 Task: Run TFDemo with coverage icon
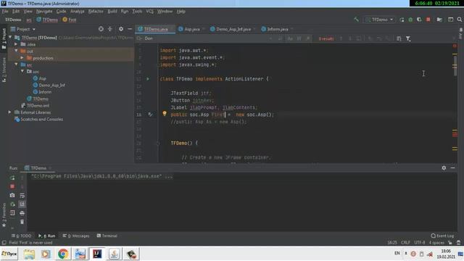[x=419, y=20]
